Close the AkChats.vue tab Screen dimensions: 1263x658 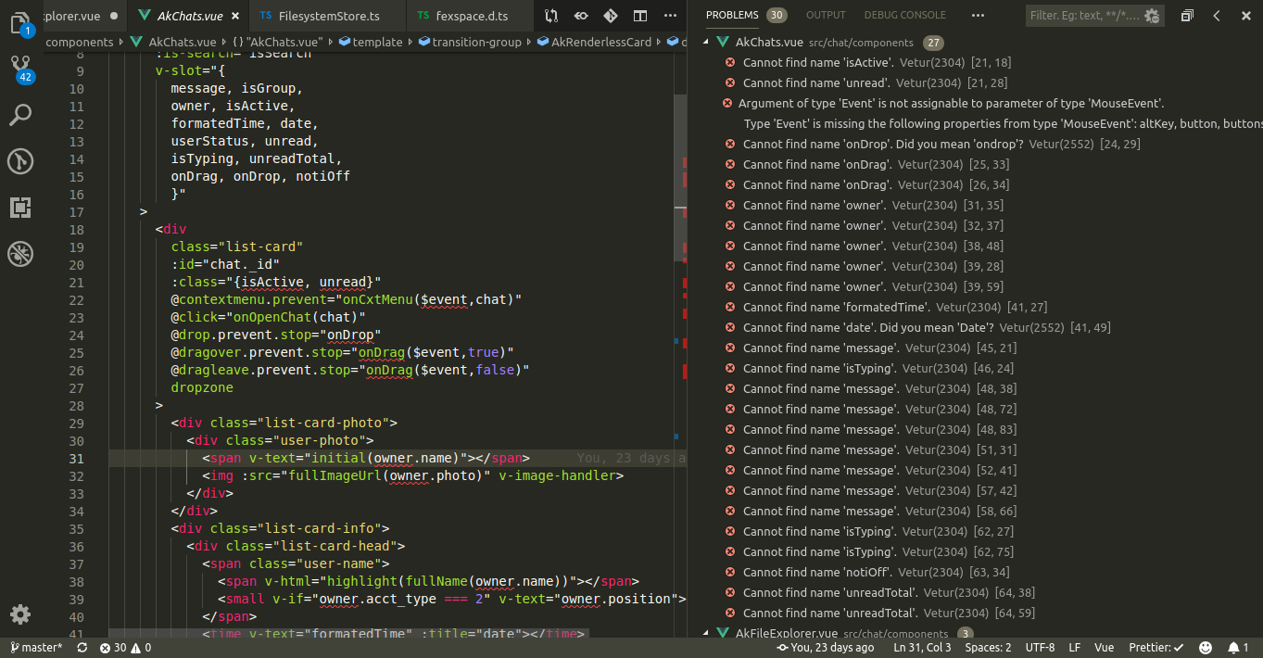coord(235,16)
